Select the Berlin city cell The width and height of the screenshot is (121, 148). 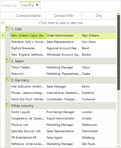(x=99, y=87)
